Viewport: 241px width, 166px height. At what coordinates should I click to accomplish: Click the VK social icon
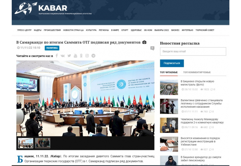63,56
